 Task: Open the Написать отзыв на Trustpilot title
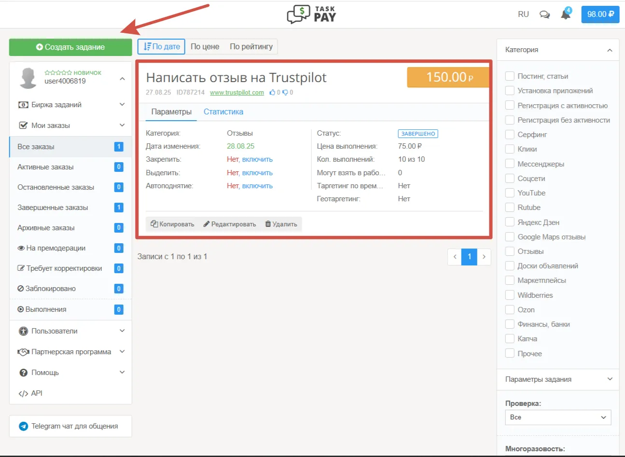(236, 77)
